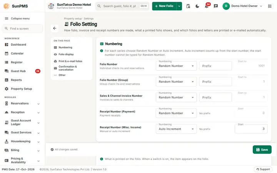
Task: Click the Reception bell icon
Action: click(7, 112)
